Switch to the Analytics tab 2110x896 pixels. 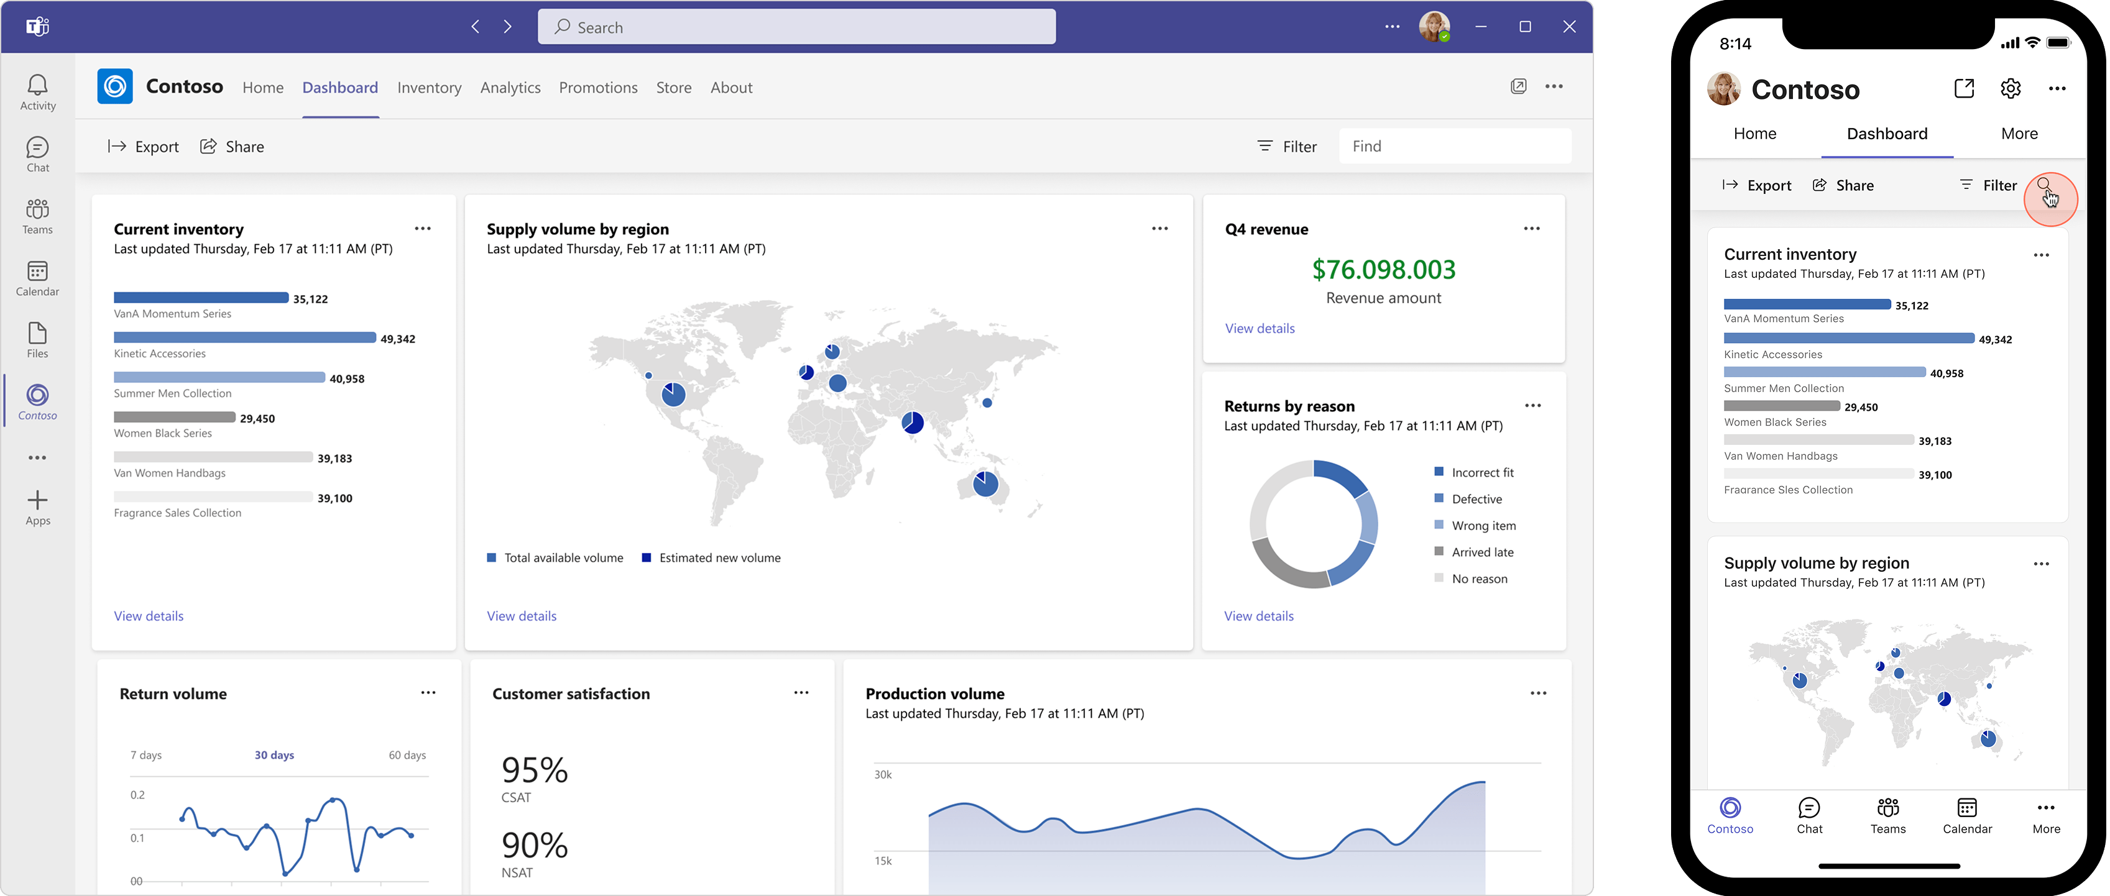[510, 88]
